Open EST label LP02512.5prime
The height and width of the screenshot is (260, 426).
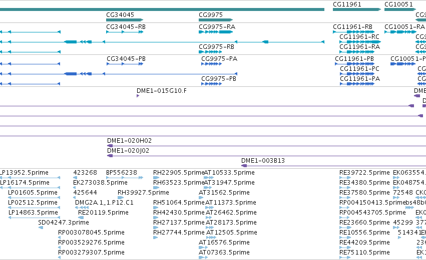33,203
